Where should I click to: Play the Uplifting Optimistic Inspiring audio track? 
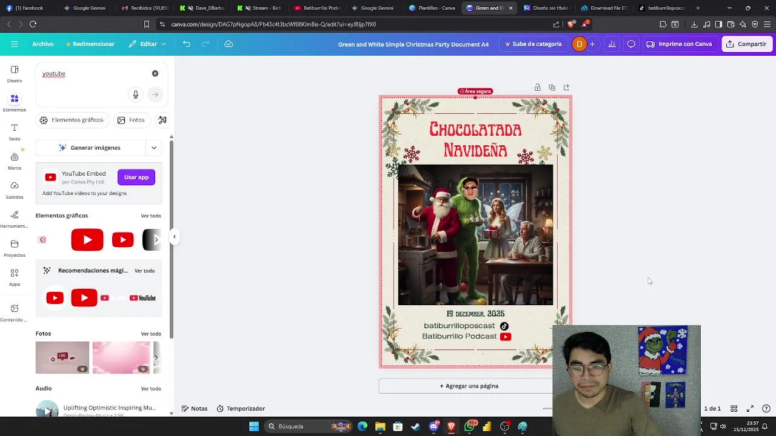pos(47,410)
